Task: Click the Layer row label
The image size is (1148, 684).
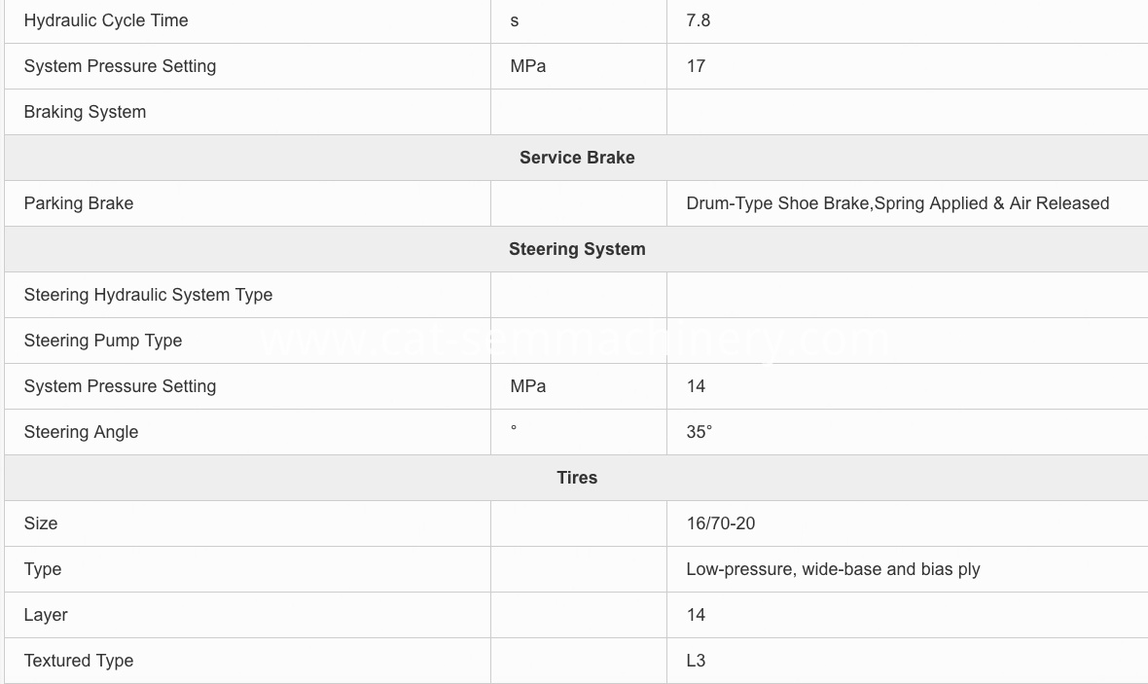Action: (46, 615)
